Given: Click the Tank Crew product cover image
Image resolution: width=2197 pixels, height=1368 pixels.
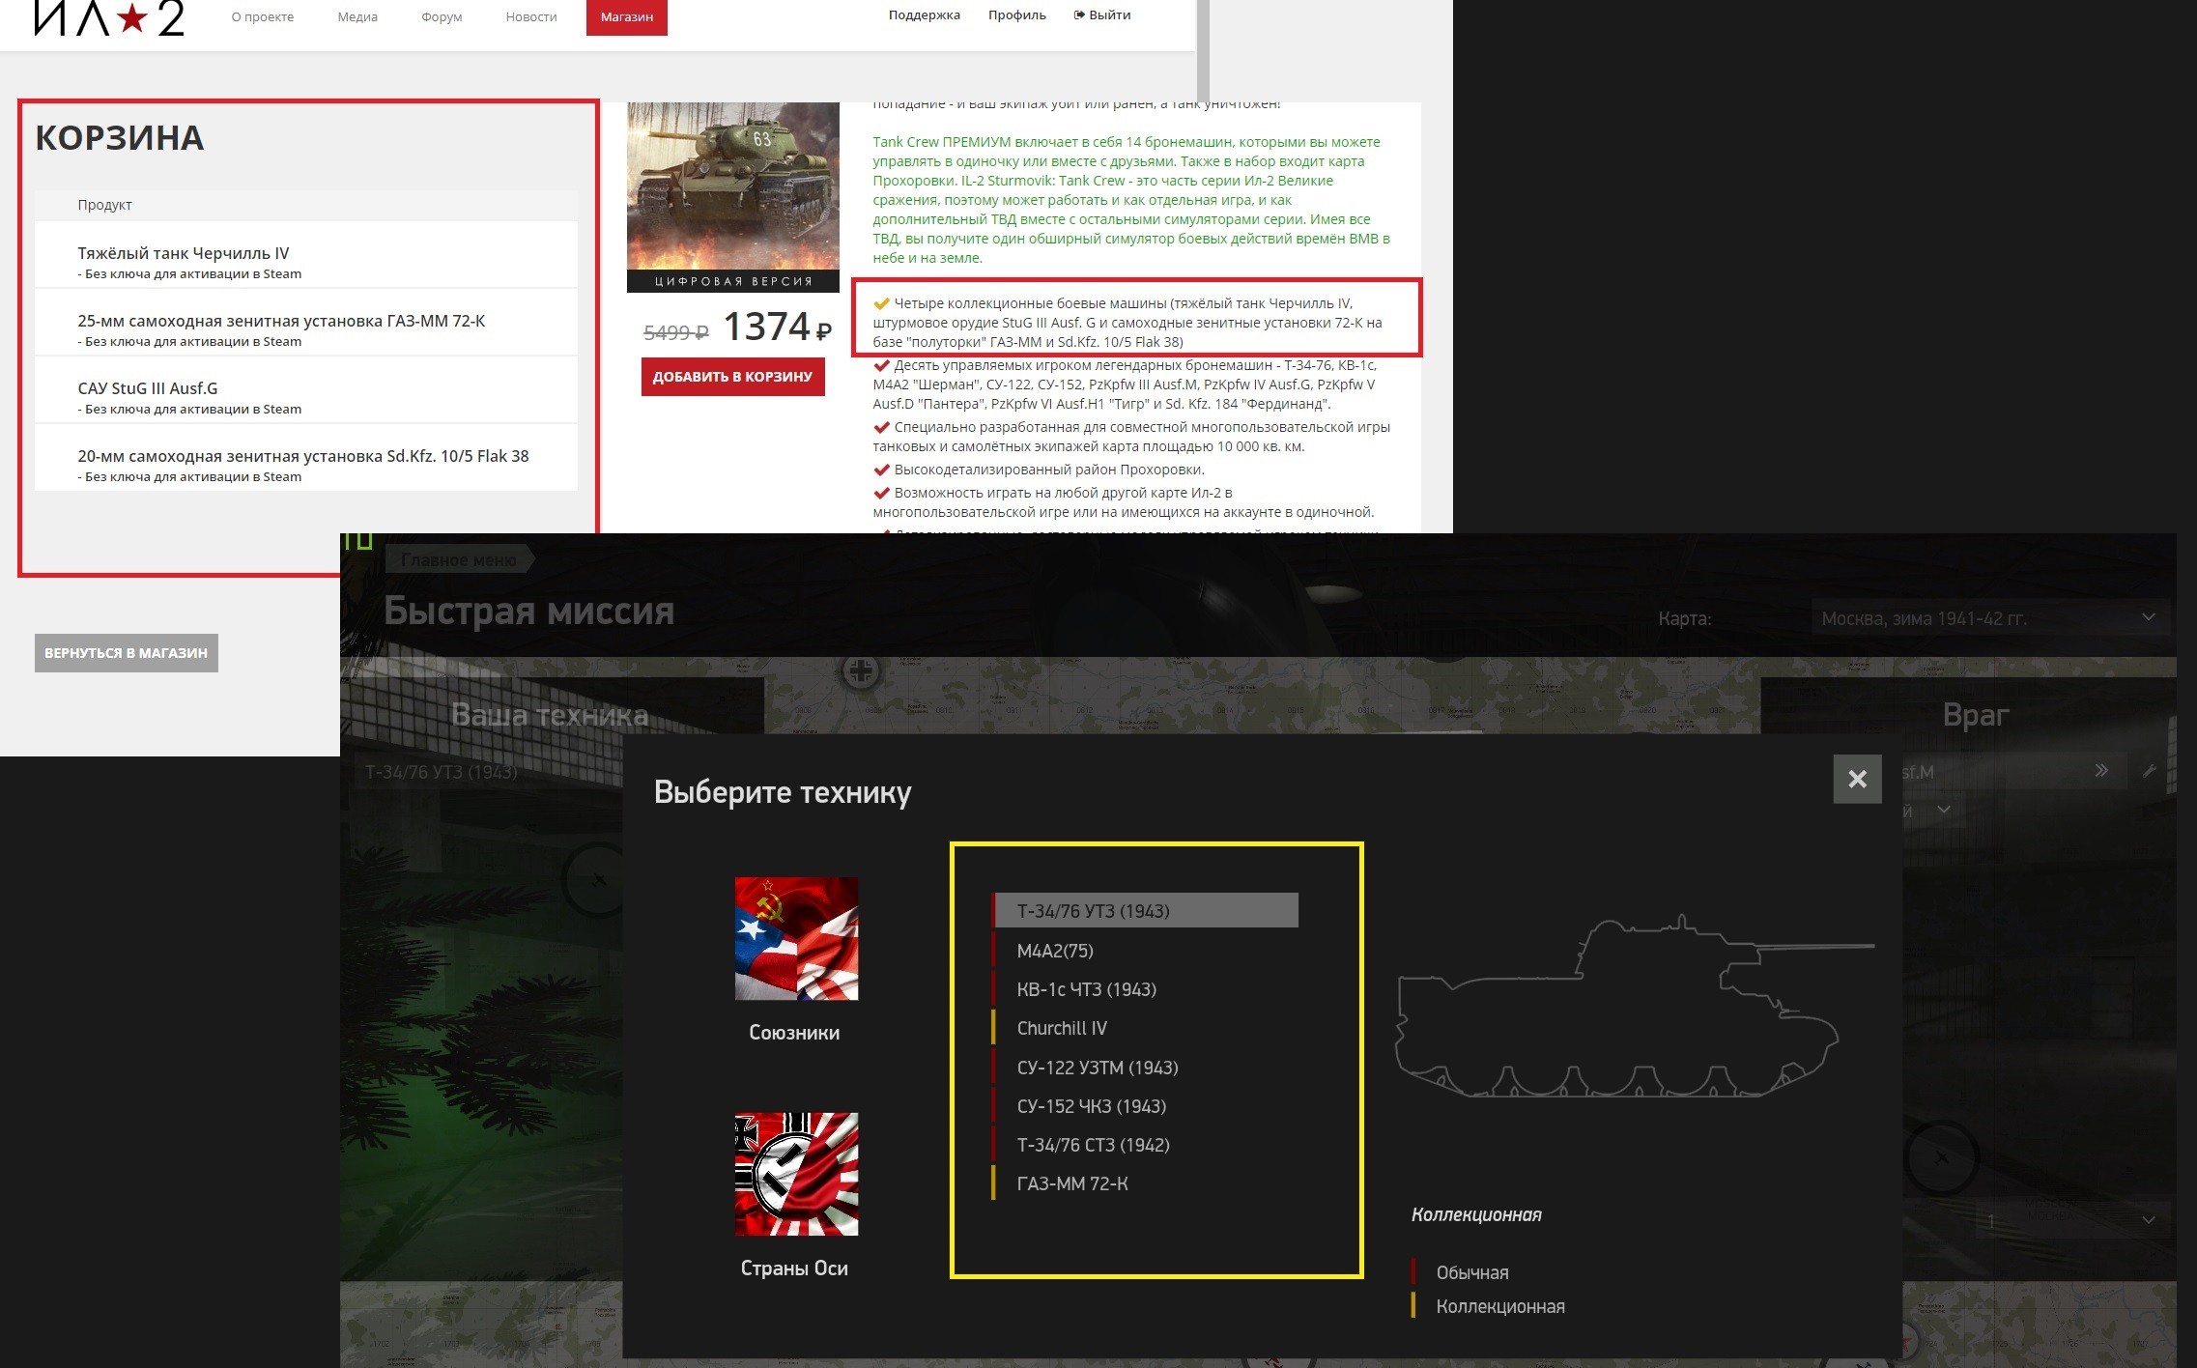Looking at the screenshot, I should point(733,197).
